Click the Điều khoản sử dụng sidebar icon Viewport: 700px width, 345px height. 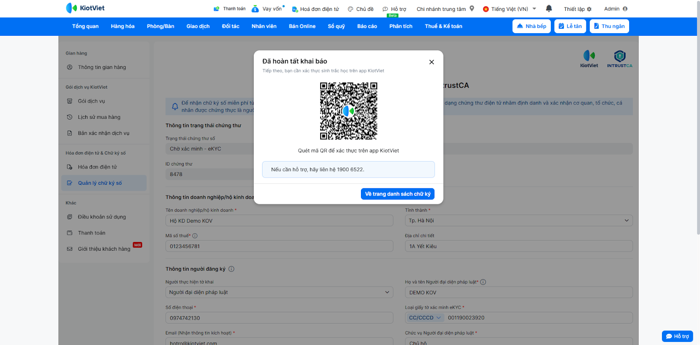pyautogui.click(x=70, y=217)
